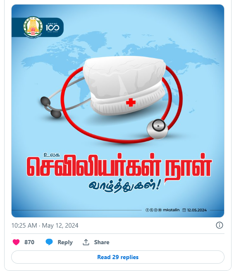Click the mkstalin handle in the image
The height and width of the screenshot is (274, 234).
click(x=171, y=210)
